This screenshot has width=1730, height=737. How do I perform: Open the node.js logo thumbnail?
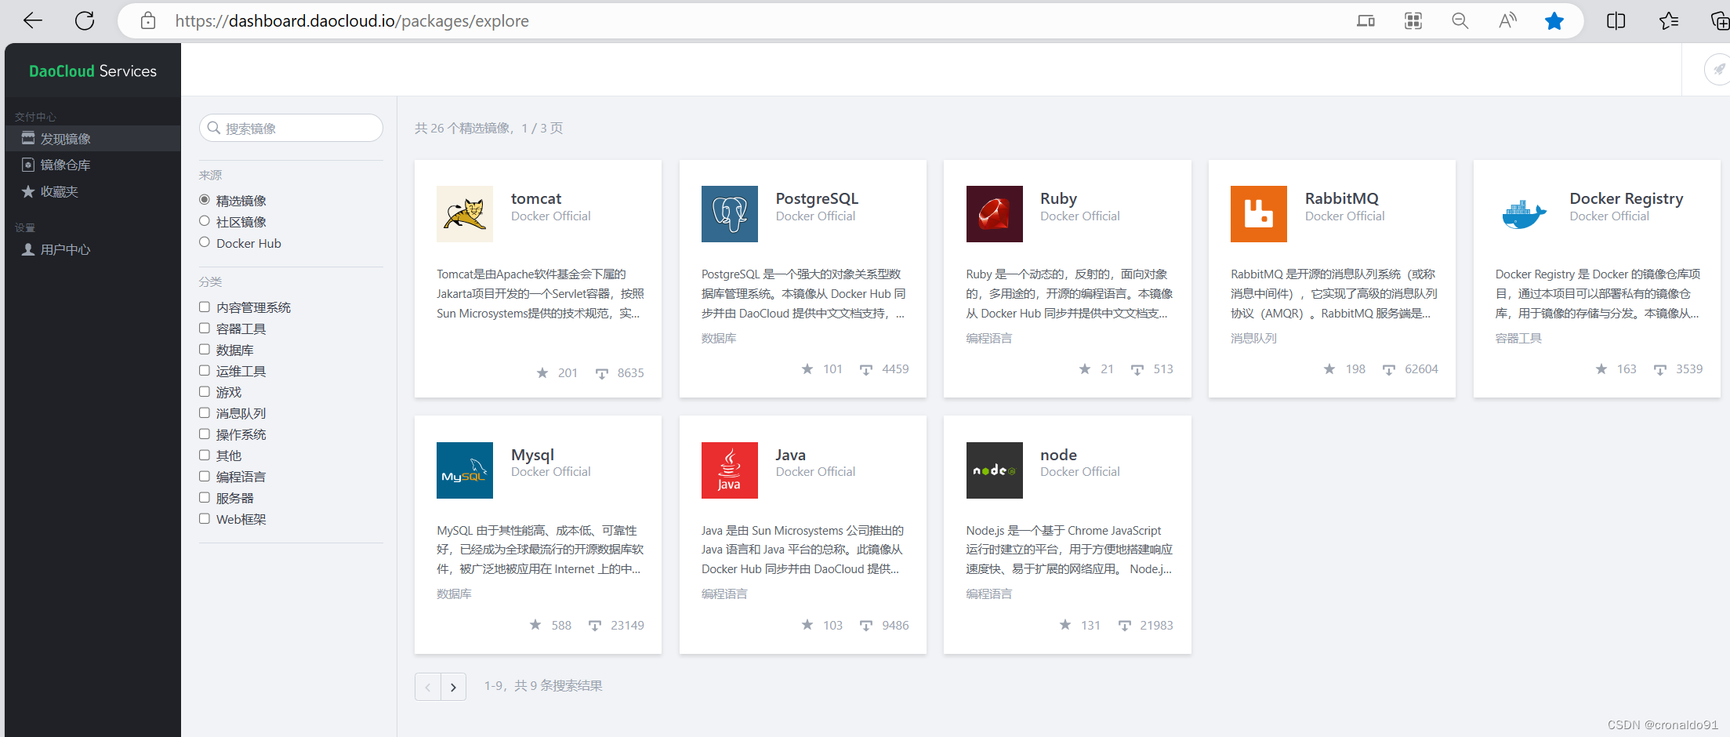coord(994,470)
